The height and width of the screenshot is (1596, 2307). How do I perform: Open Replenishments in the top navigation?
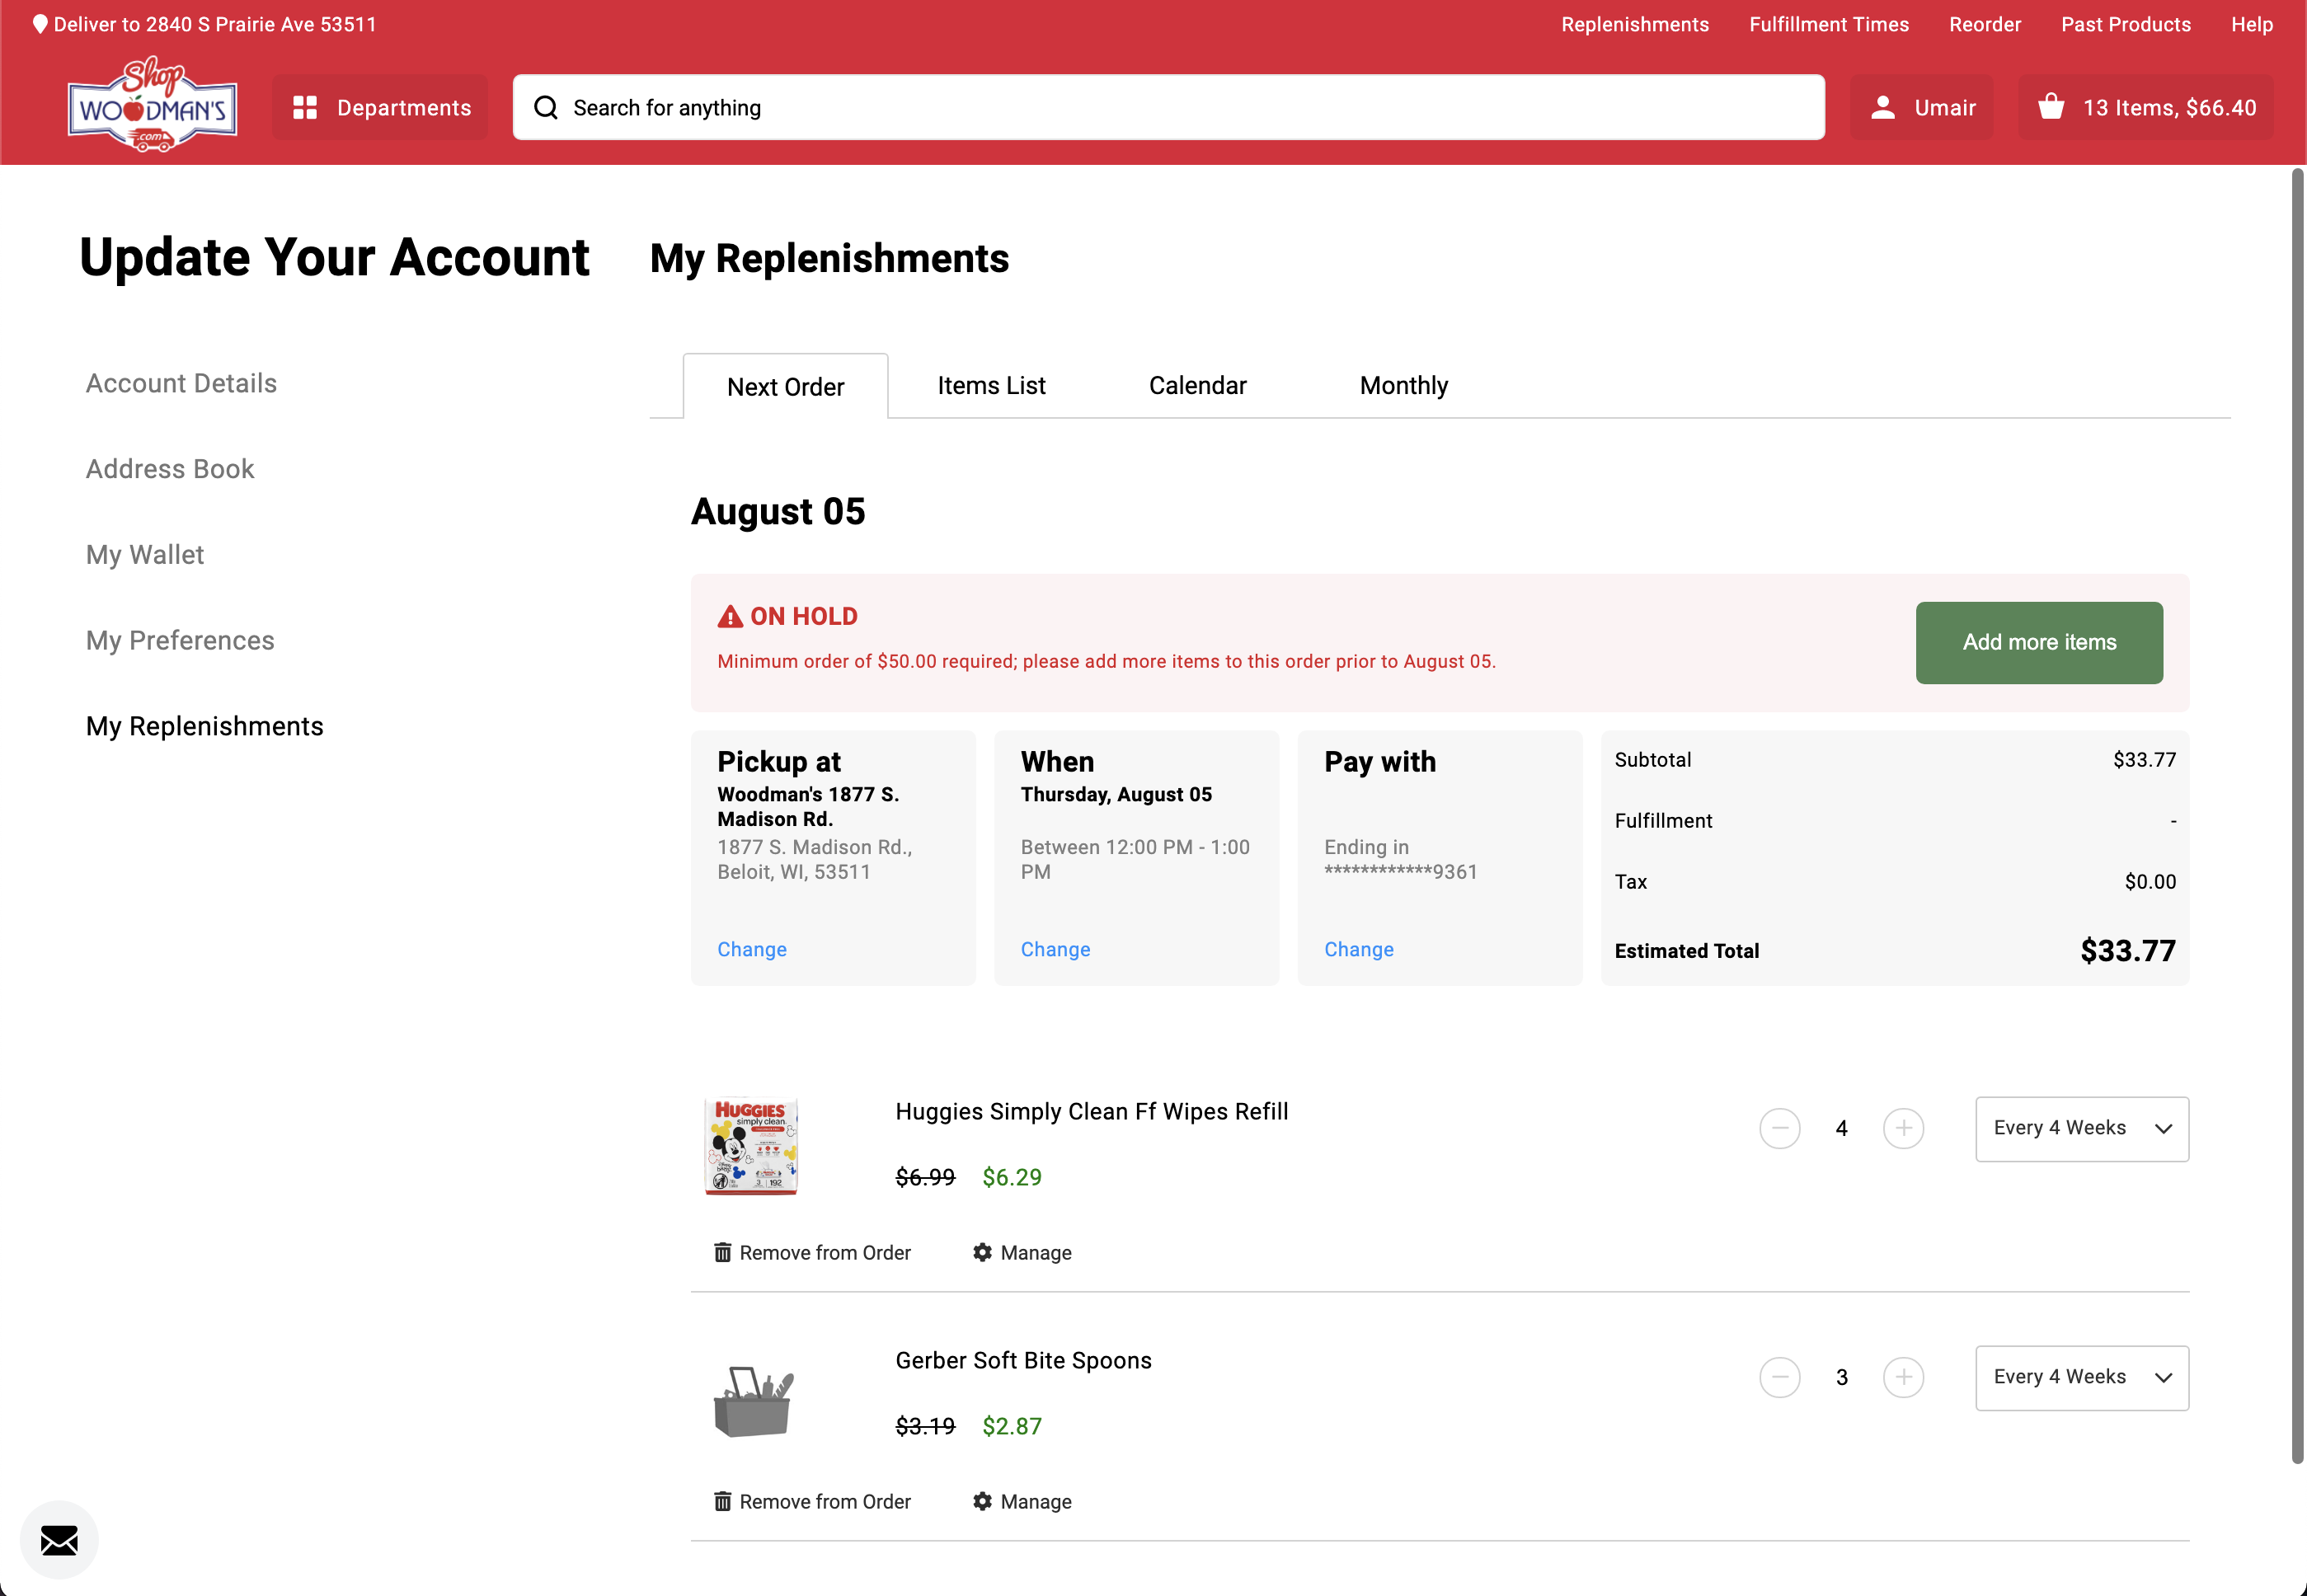click(x=1635, y=24)
